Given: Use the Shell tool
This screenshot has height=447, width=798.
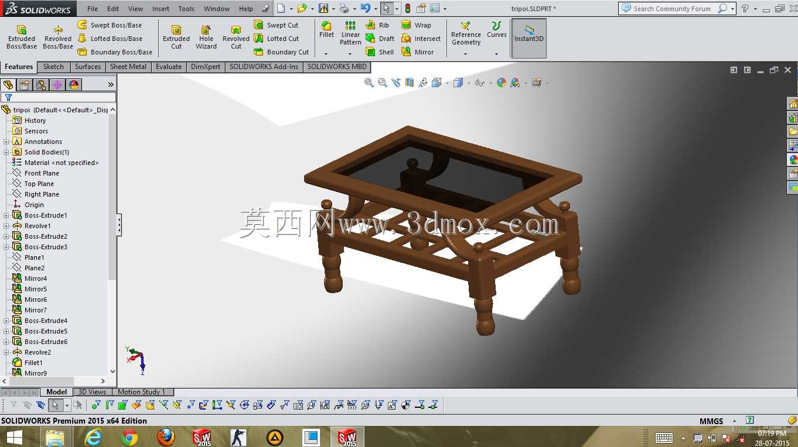Looking at the screenshot, I should pyautogui.click(x=380, y=52).
